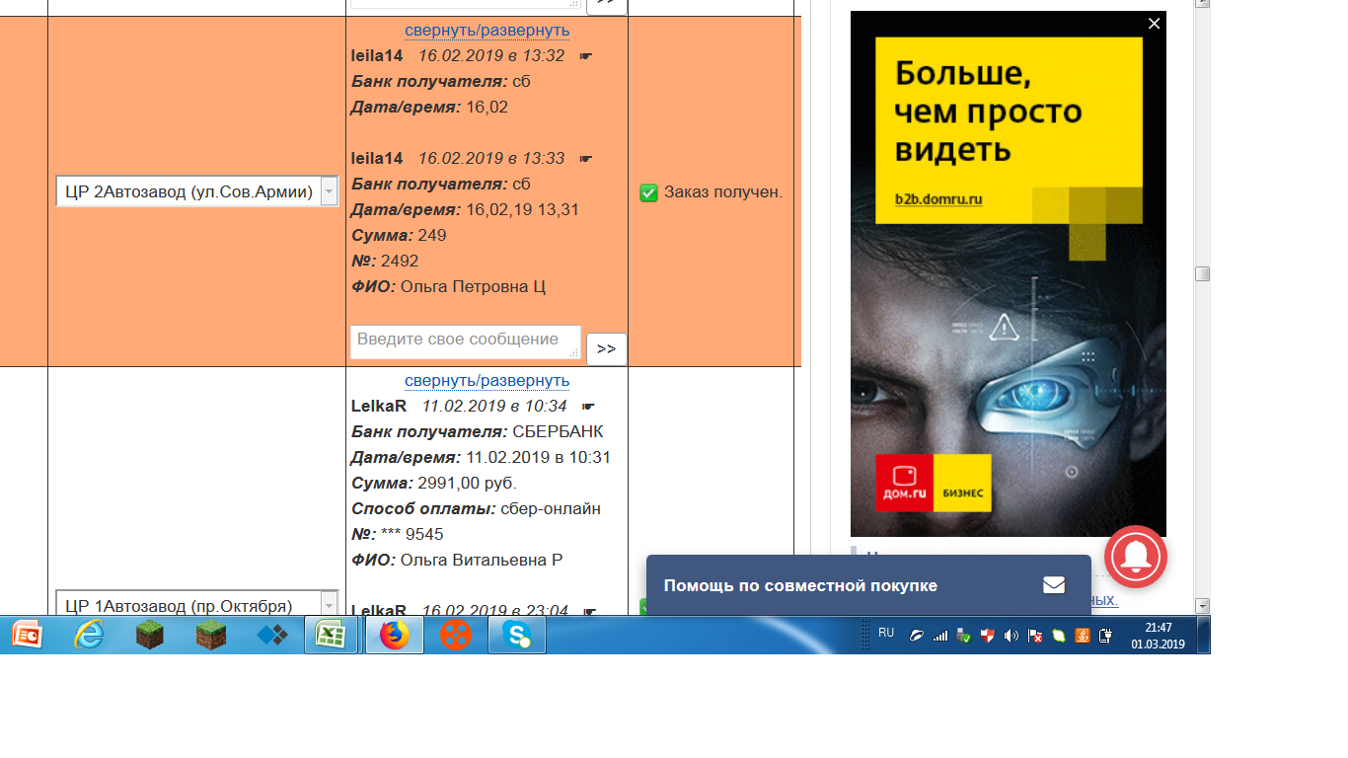1348x758 pixels.
Task: Open PowerPoint from the taskbar
Action: (27, 636)
